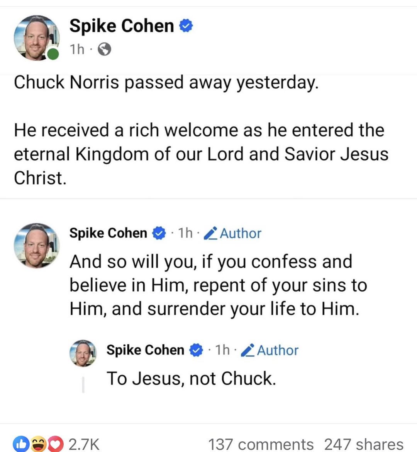Image resolution: width=417 pixels, height=452 pixels.
Task: View the 247 shares
Action: pyautogui.click(x=363, y=444)
